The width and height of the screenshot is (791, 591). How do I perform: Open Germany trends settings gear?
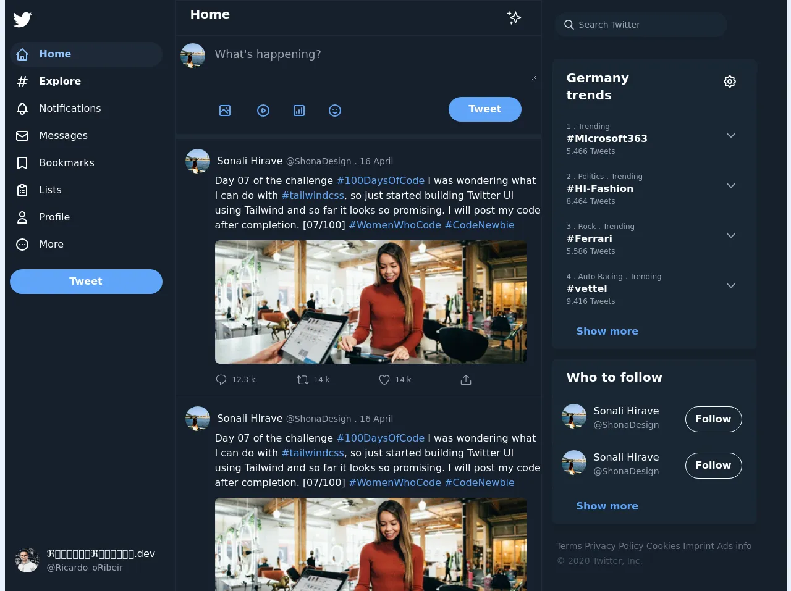click(x=729, y=82)
